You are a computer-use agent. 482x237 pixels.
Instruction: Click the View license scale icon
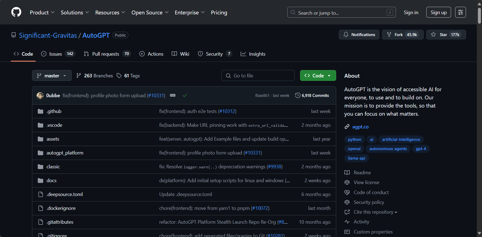[347, 182]
